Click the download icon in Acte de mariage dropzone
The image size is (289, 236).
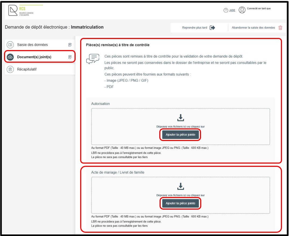[x=181, y=186]
